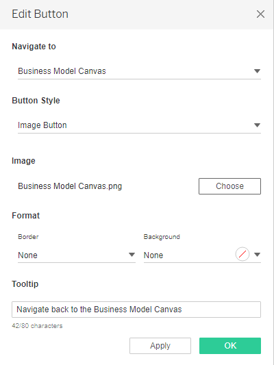Close the Edit Button dialog
Screen dimensions: 274x365
pos(260,14)
